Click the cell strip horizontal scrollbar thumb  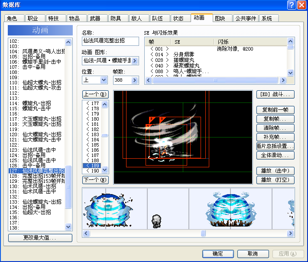click(203, 233)
